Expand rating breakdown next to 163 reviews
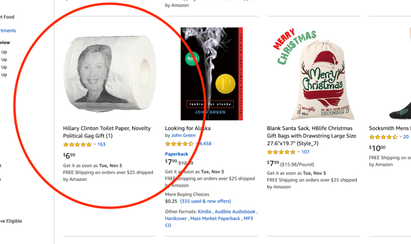This screenshot has width=411, height=244. 94,144
